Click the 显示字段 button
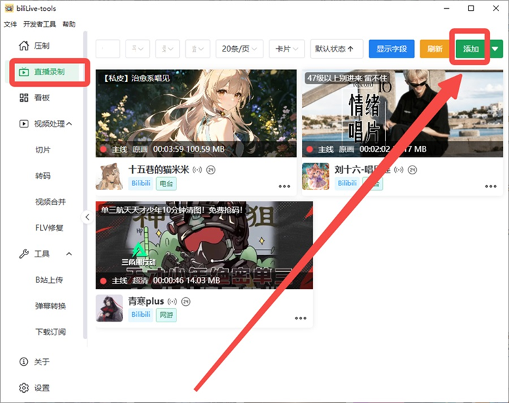The height and width of the screenshot is (403, 509). (392, 49)
